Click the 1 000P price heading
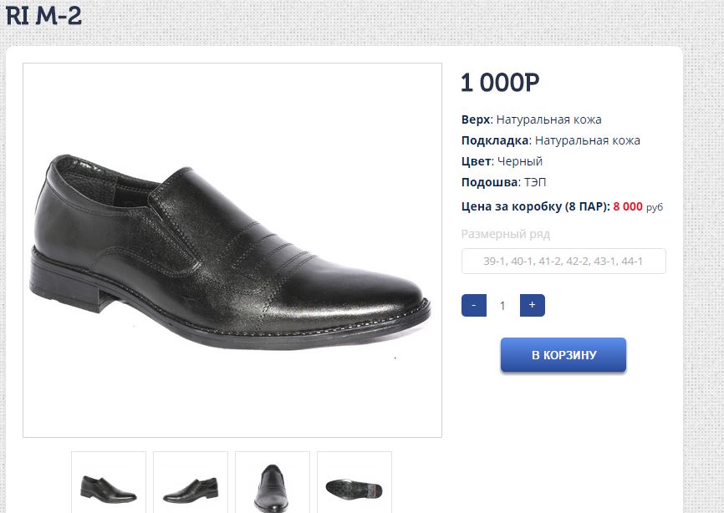The height and width of the screenshot is (513, 724). click(500, 83)
